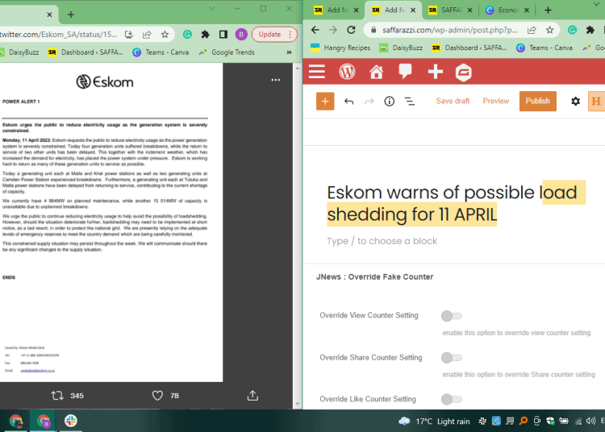
Task: Click Save draft
Action: pos(453,101)
